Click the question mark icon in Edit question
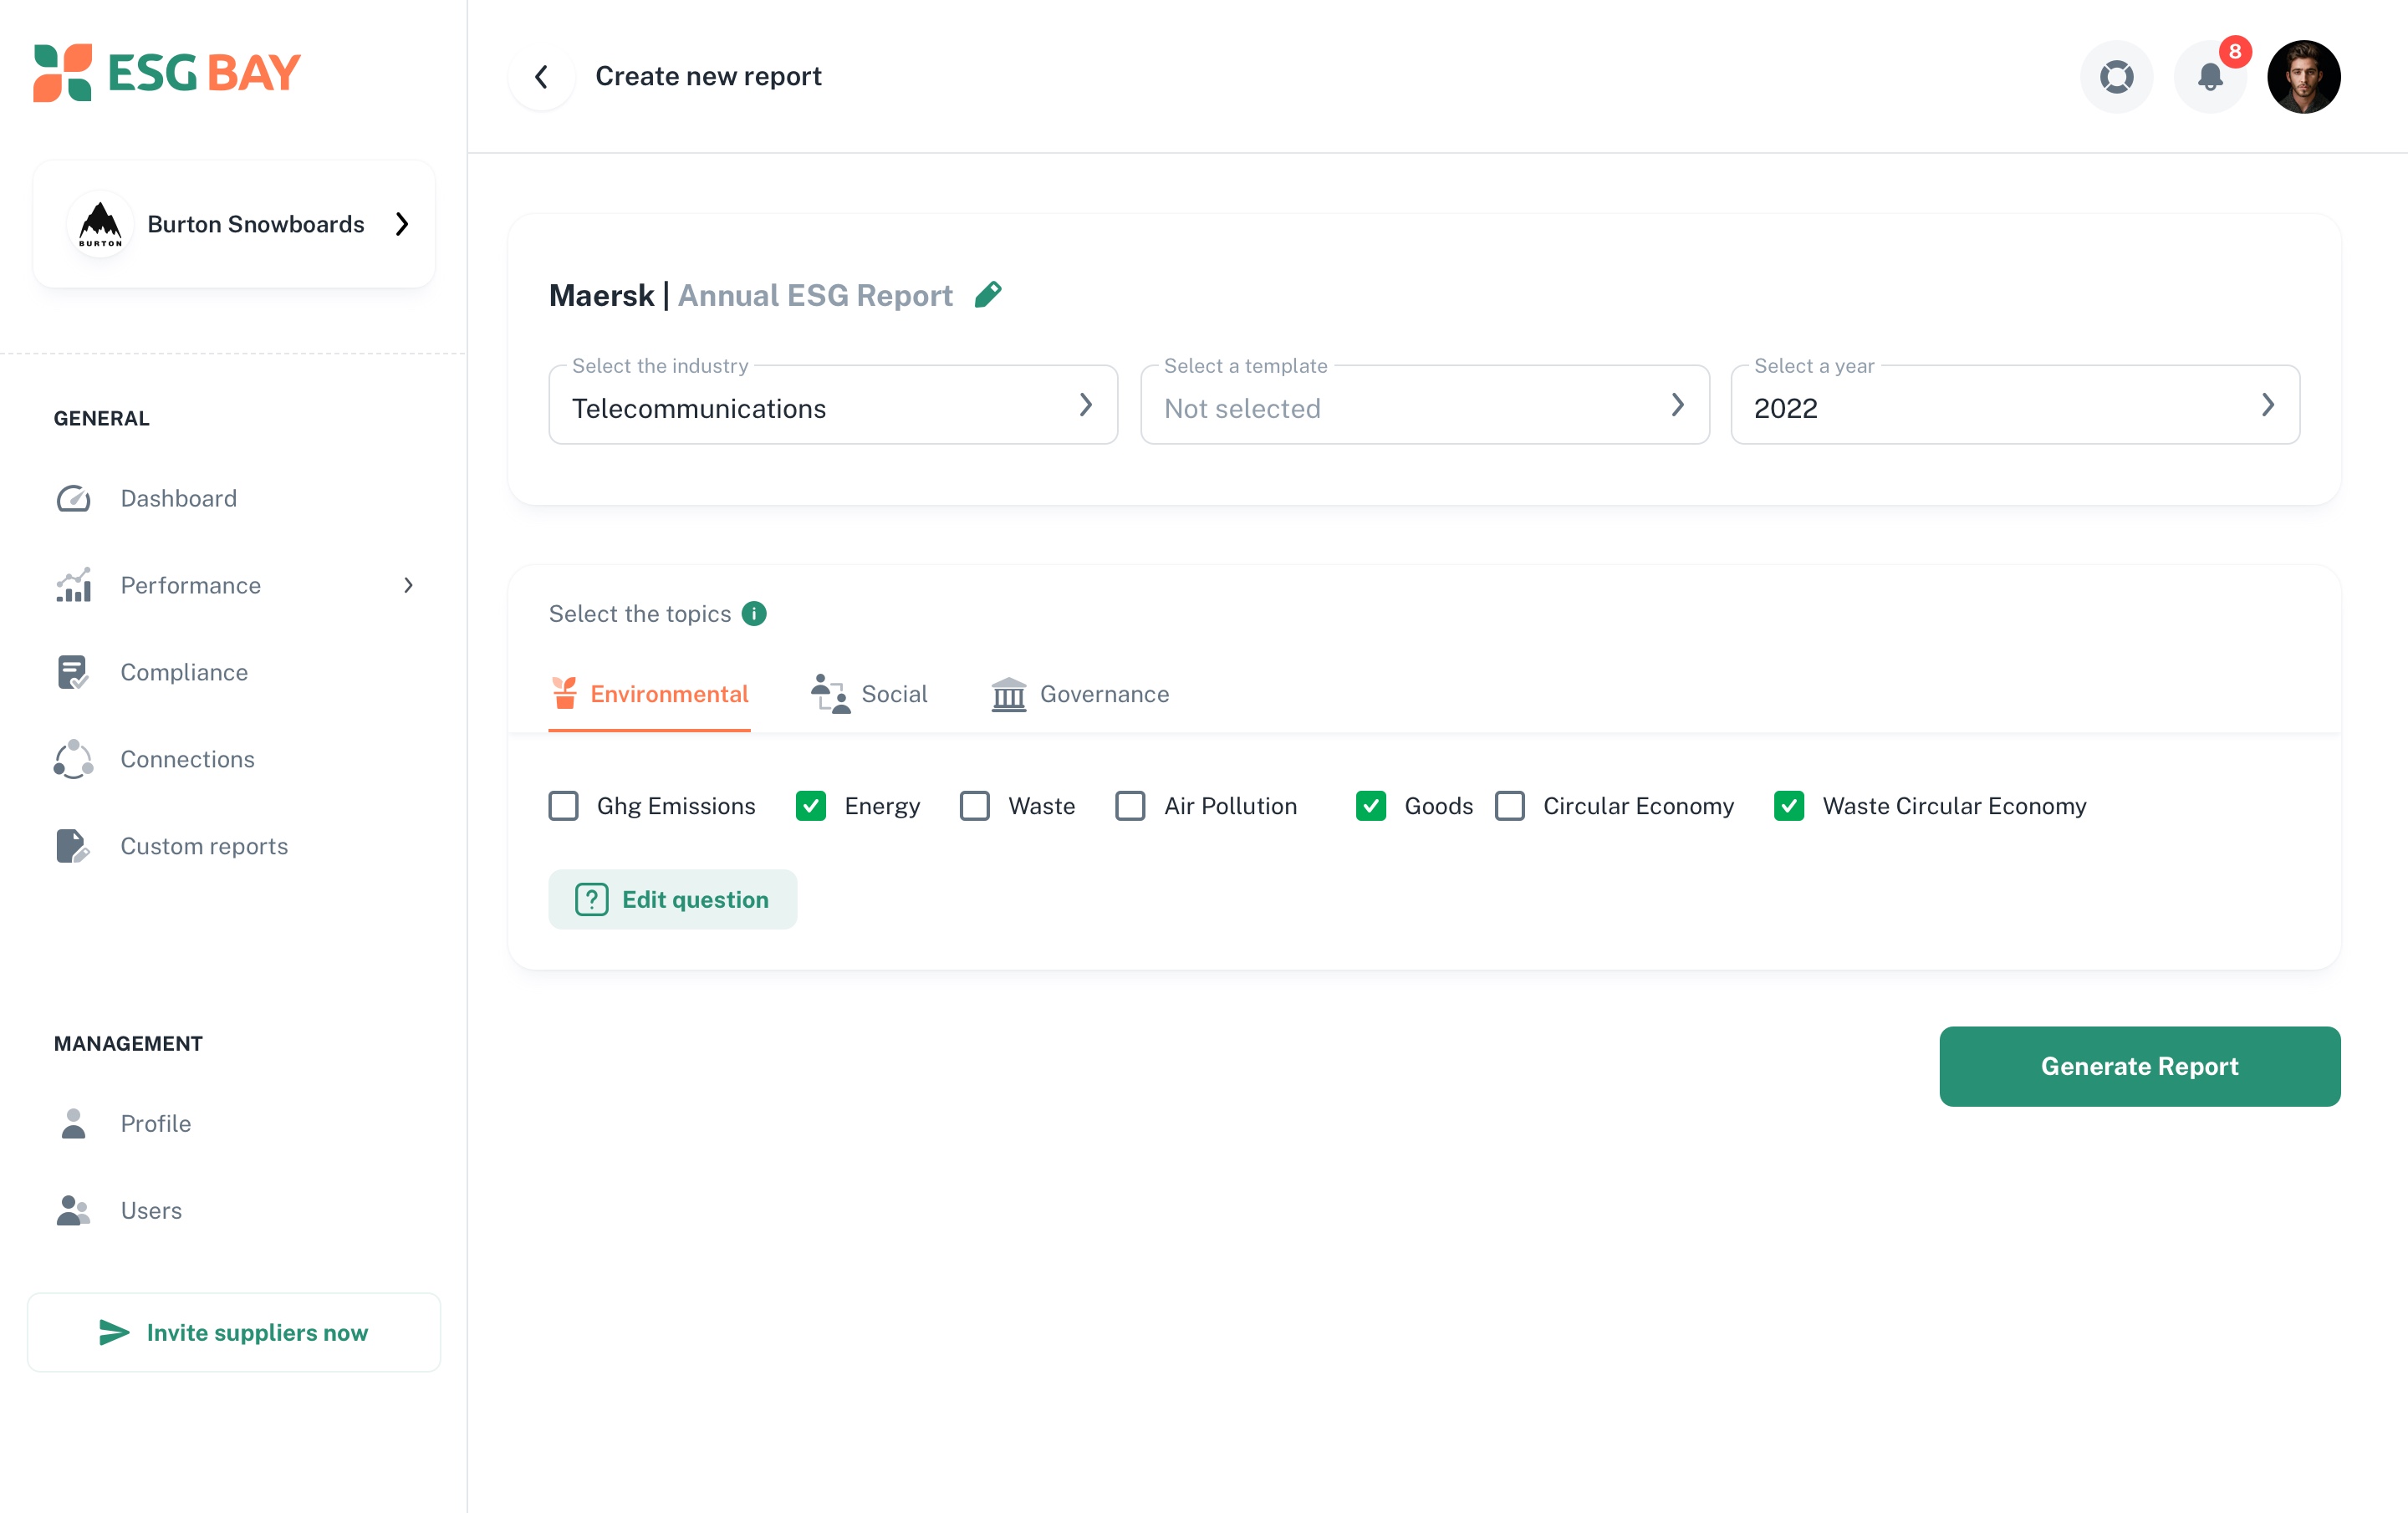This screenshot has height=1513, width=2408. coord(591,899)
